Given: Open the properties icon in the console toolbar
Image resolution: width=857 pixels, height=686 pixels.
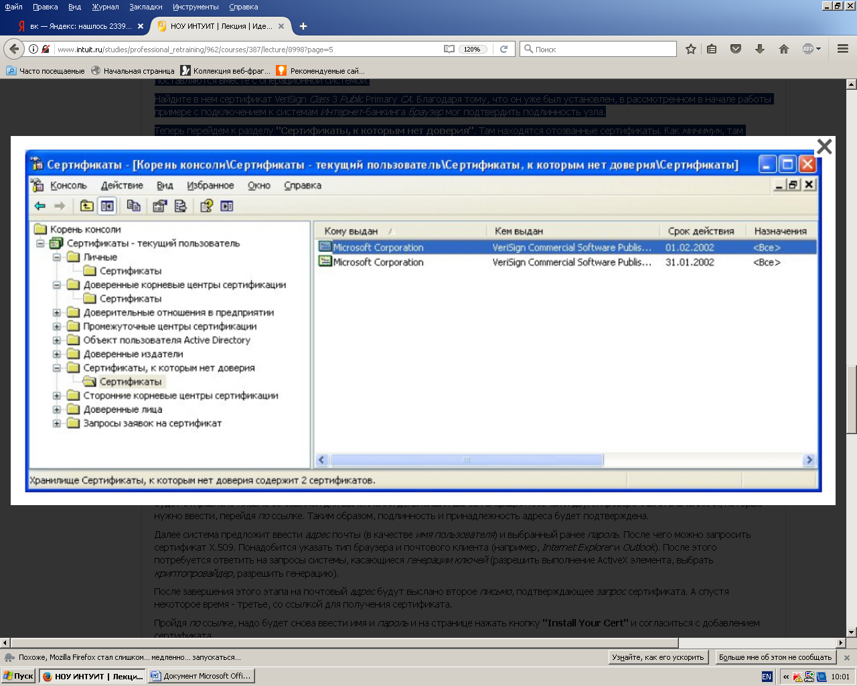Looking at the screenshot, I should tap(159, 206).
